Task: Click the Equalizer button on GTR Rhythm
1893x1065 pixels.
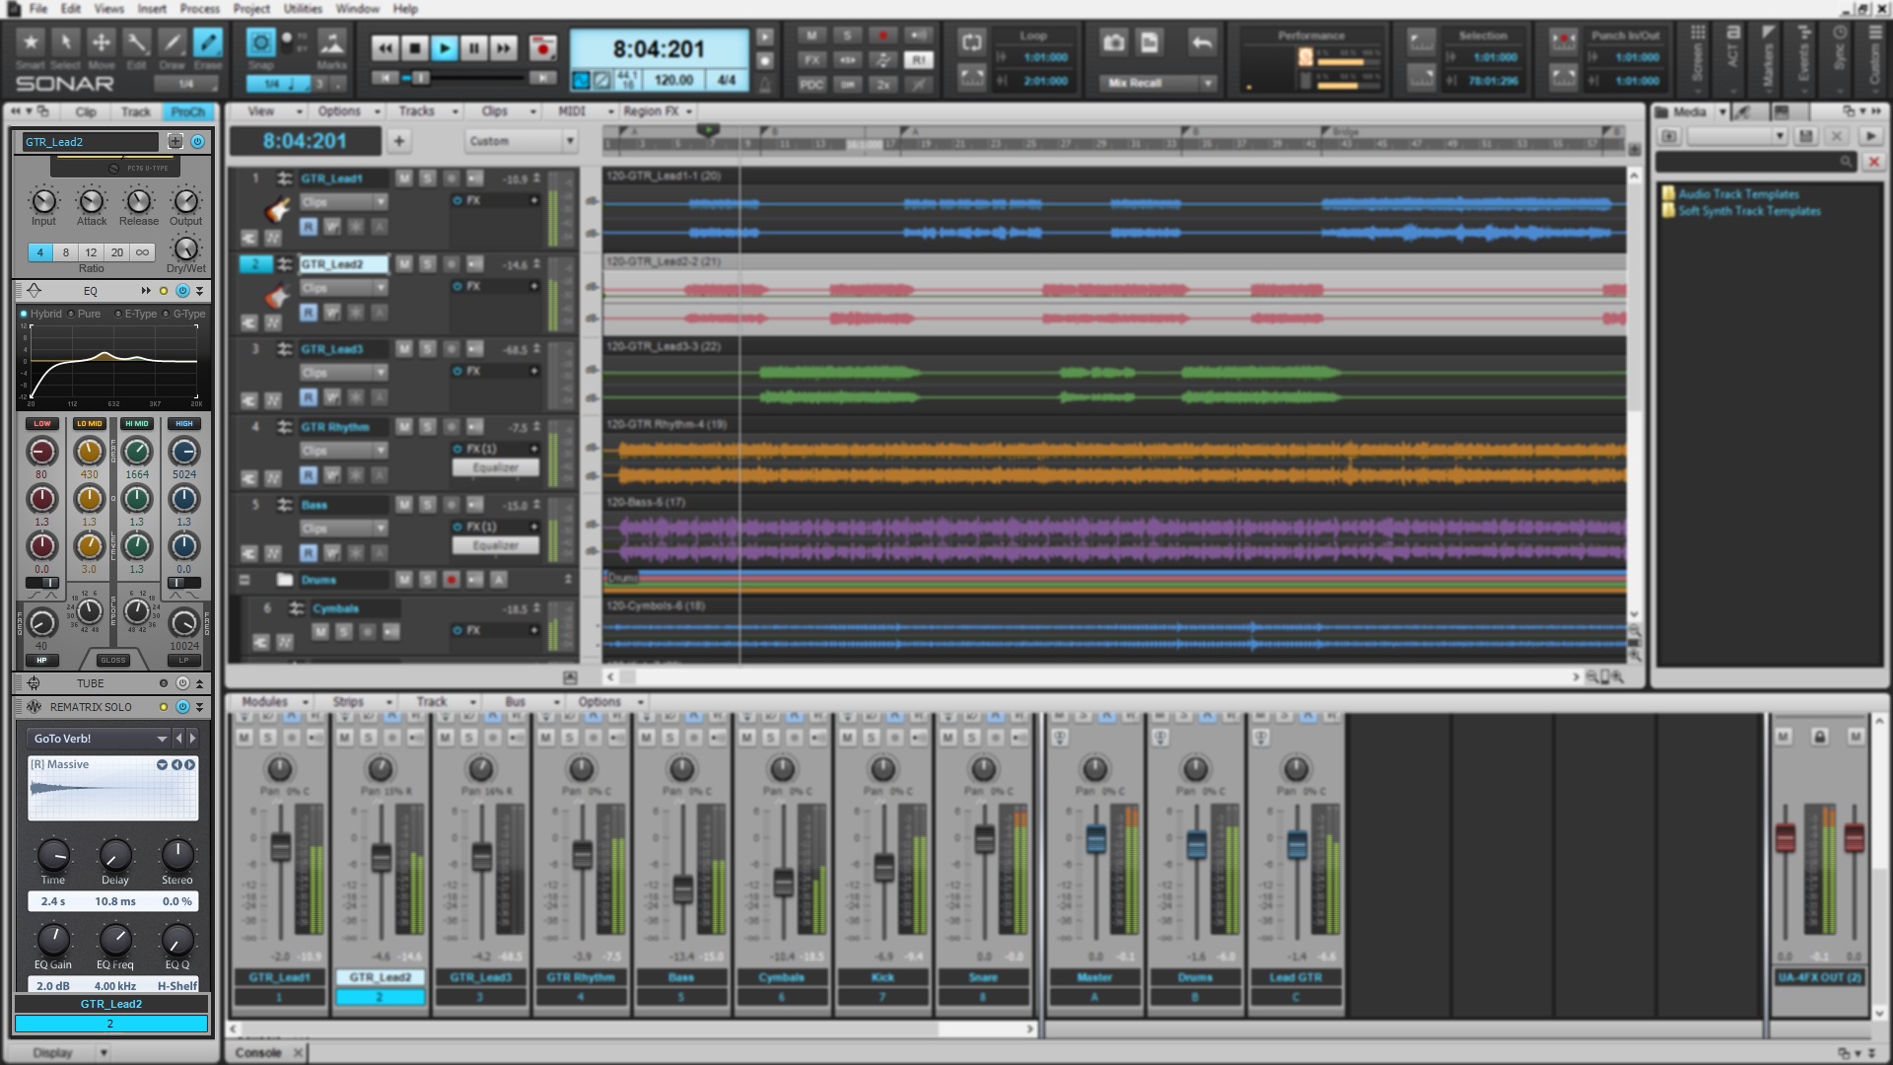Action: click(x=496, y=467)
